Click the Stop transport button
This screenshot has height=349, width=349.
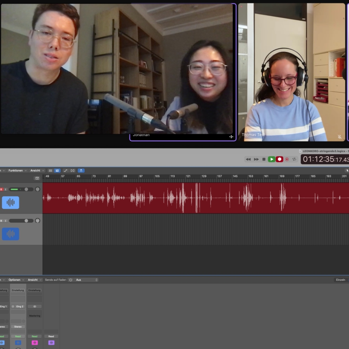click(x=264, y=159)
